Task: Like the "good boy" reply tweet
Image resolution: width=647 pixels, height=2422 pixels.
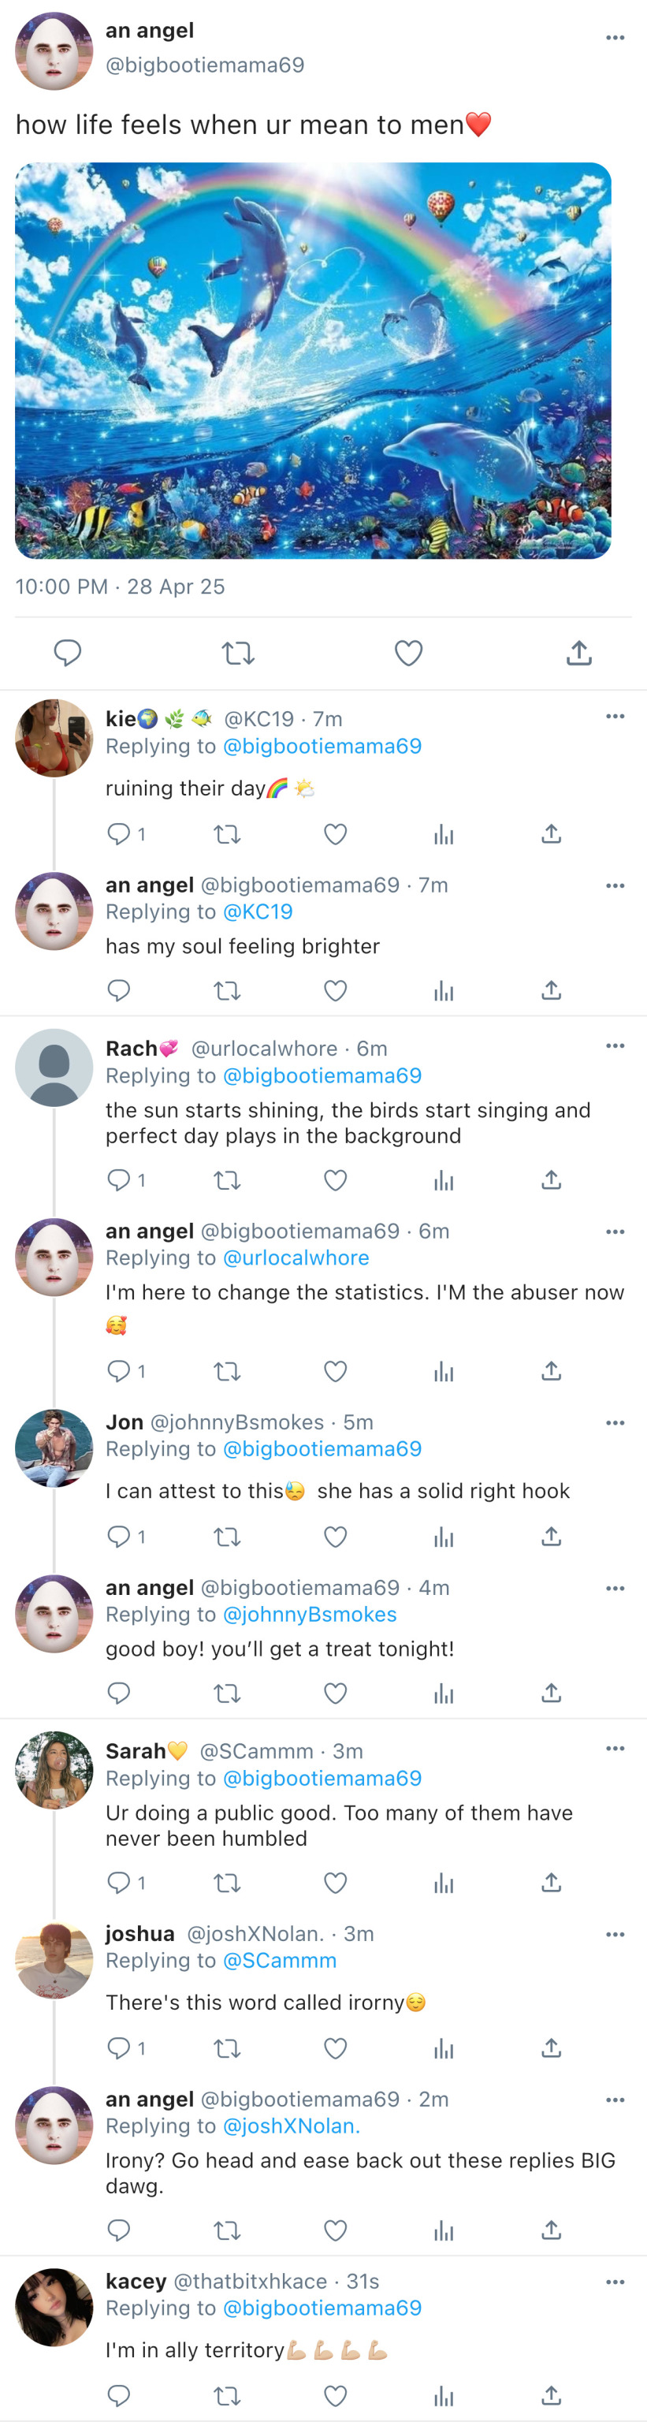Action: pyautogui.click(x=336, y=1694)
